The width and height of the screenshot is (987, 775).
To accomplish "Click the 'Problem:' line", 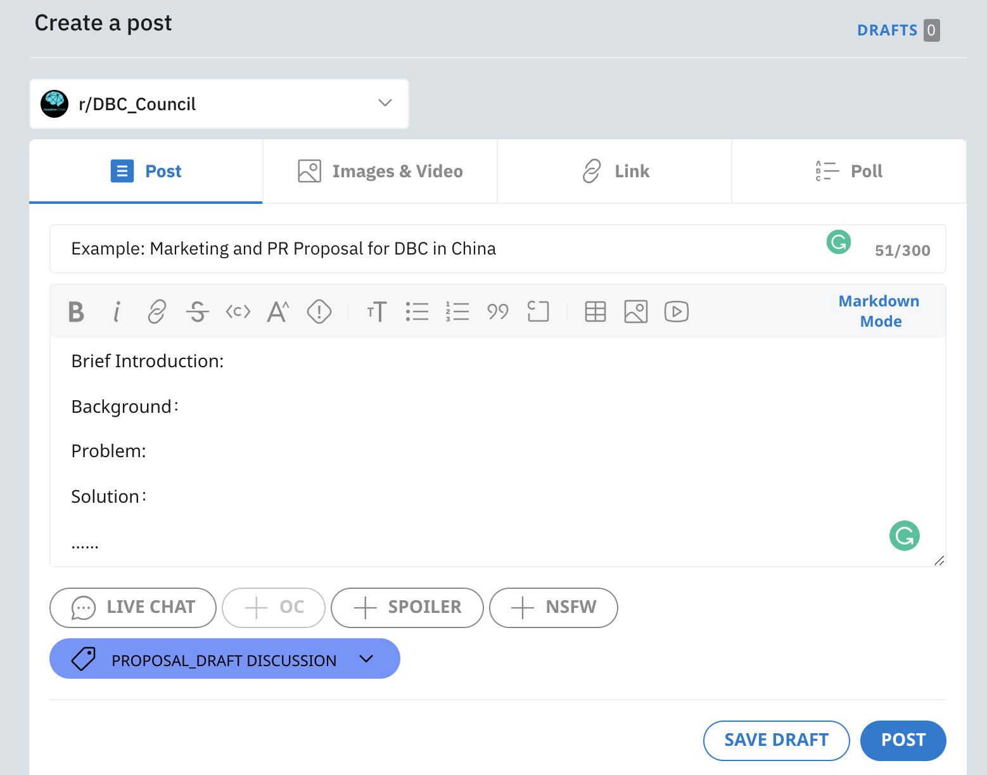I will (109, 451).
